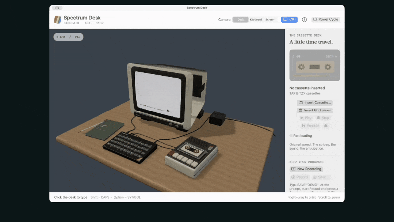Click 'No cassette inserted' status text
This screenshot has width=394, height=222.
pyautogui.click(x=307, y=88)
